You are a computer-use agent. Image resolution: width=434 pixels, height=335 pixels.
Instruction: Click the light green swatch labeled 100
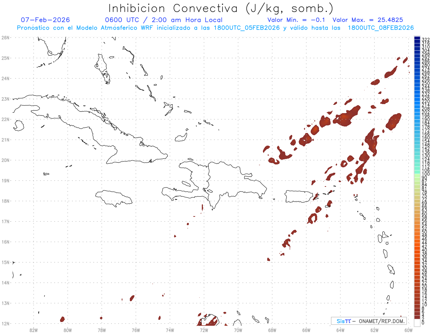pyautogui.click(x=417, y=175)
